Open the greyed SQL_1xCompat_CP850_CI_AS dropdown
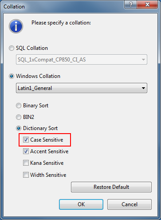Image resolution: width=161 pixels, height=220 pixels. (82, 60)
